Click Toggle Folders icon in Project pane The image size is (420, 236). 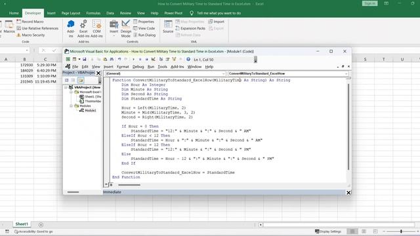coord(81,80)
